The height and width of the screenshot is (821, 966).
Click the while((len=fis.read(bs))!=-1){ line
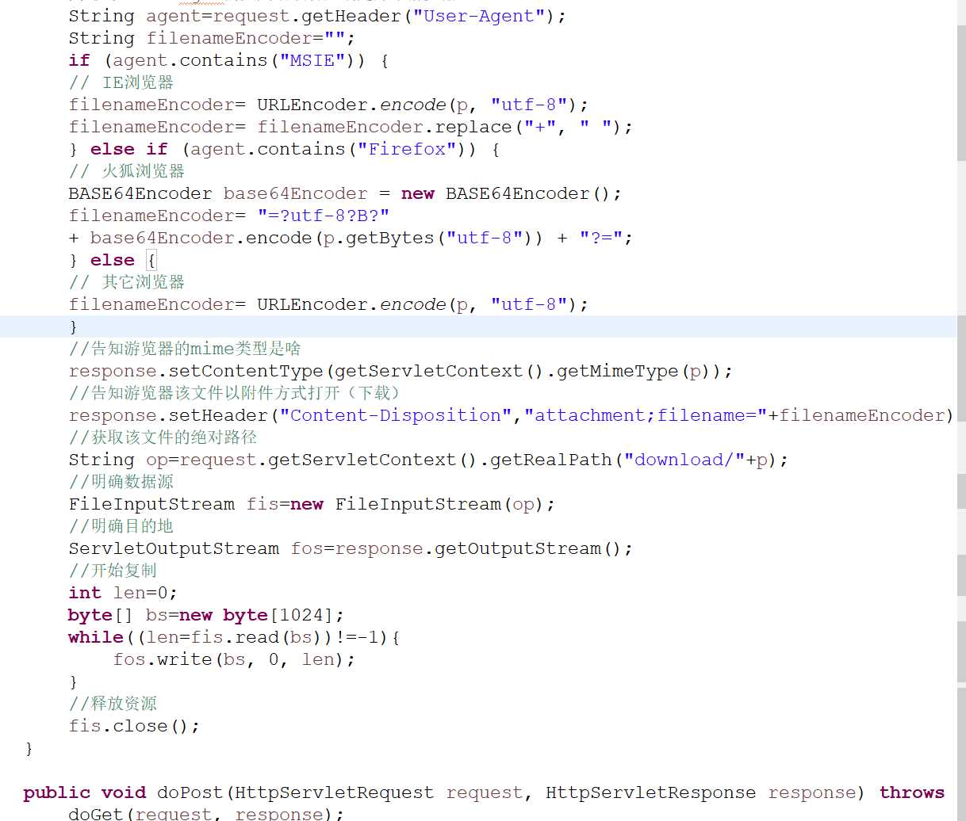tap(234, 637)
